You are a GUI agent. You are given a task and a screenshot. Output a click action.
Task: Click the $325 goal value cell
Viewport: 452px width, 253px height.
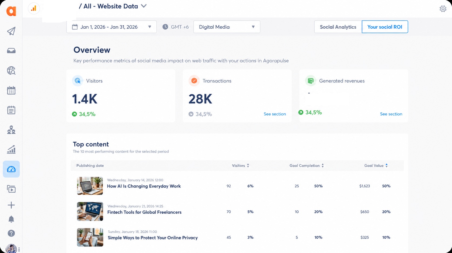click(x=365, y=238)
